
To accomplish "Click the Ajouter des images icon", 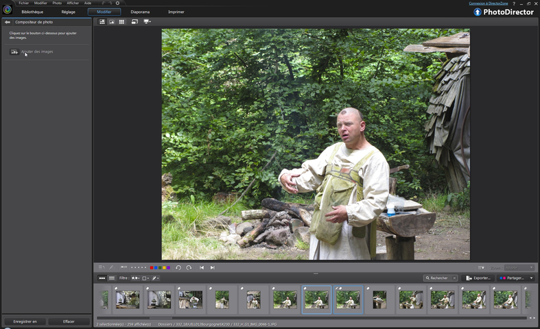I will pos(14,52).
